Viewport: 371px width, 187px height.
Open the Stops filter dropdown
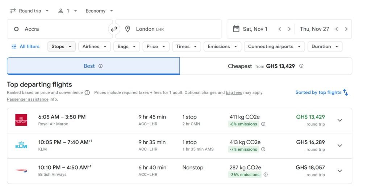coord(62,47)
